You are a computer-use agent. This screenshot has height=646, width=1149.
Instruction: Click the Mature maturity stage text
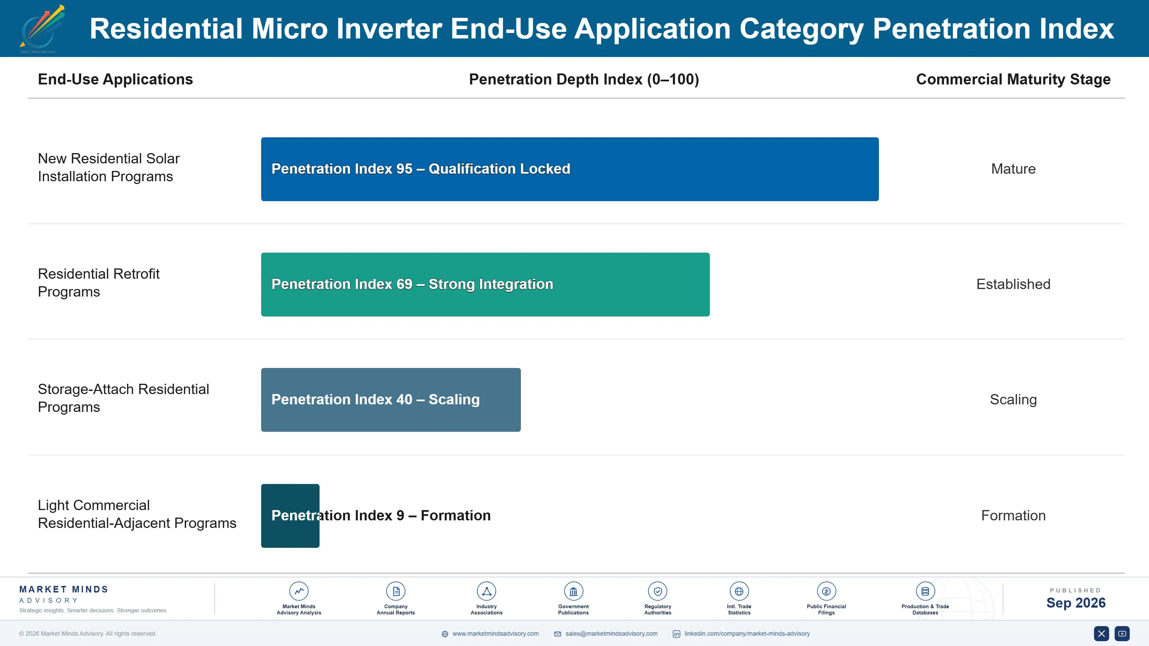point(1013,169)
